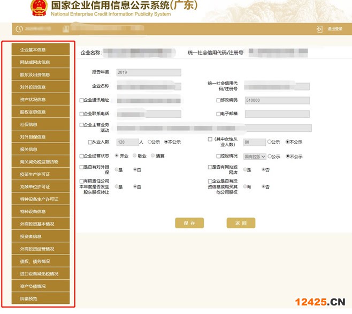The width and height of the screenshot is (352, 314).
Task: Go to 外商投资基本情况 section
Action: pyautogui.click(x=41, y=224)
